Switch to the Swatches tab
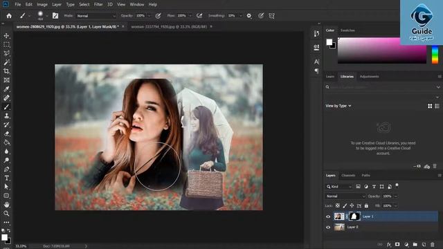The height and width of the screenshot is (249, 443). click(347, 30)
